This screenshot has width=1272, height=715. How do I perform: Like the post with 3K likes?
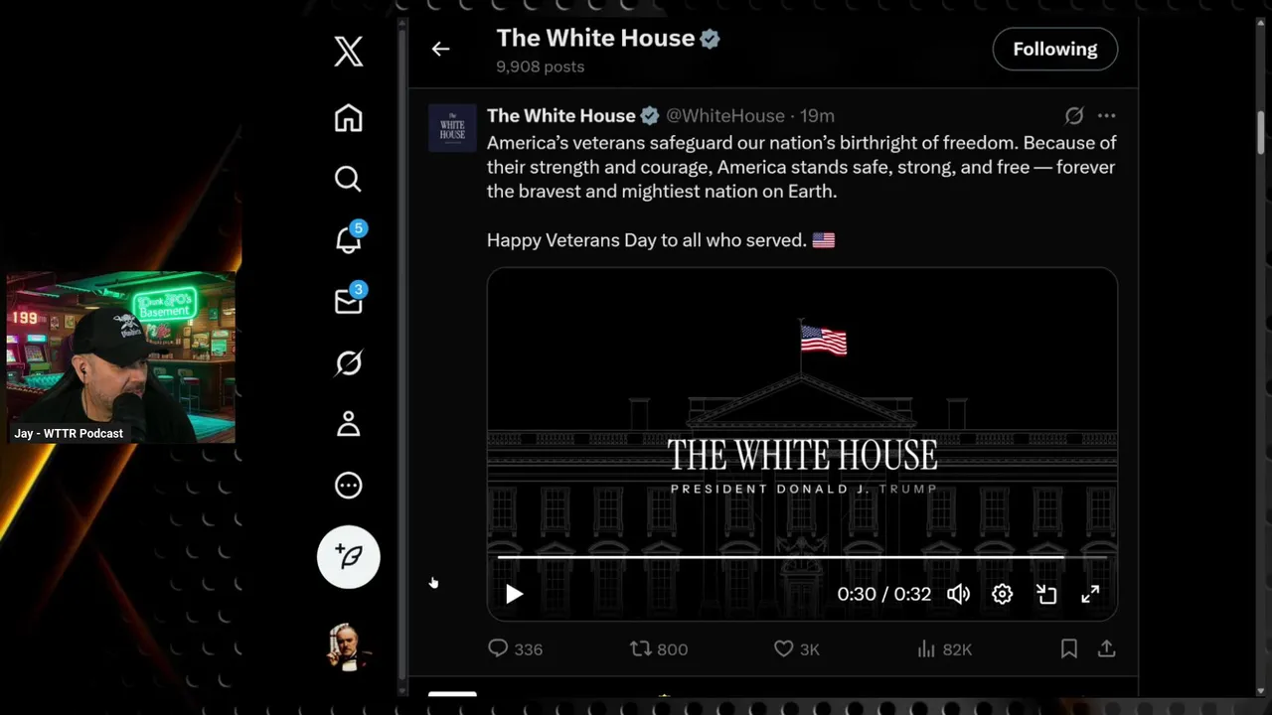(x=797, y=648)
